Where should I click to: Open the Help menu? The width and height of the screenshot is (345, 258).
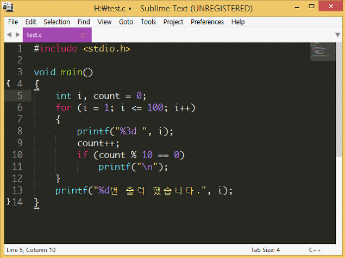(238, 22)
